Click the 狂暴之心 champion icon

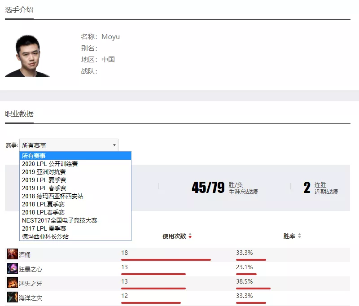tap(13, 268)
